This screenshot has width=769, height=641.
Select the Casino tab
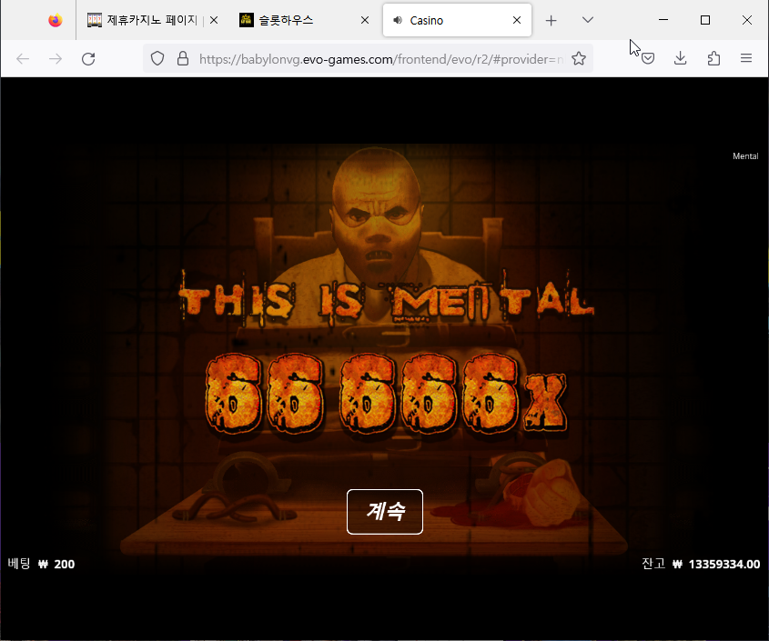(x=457, y=20)
